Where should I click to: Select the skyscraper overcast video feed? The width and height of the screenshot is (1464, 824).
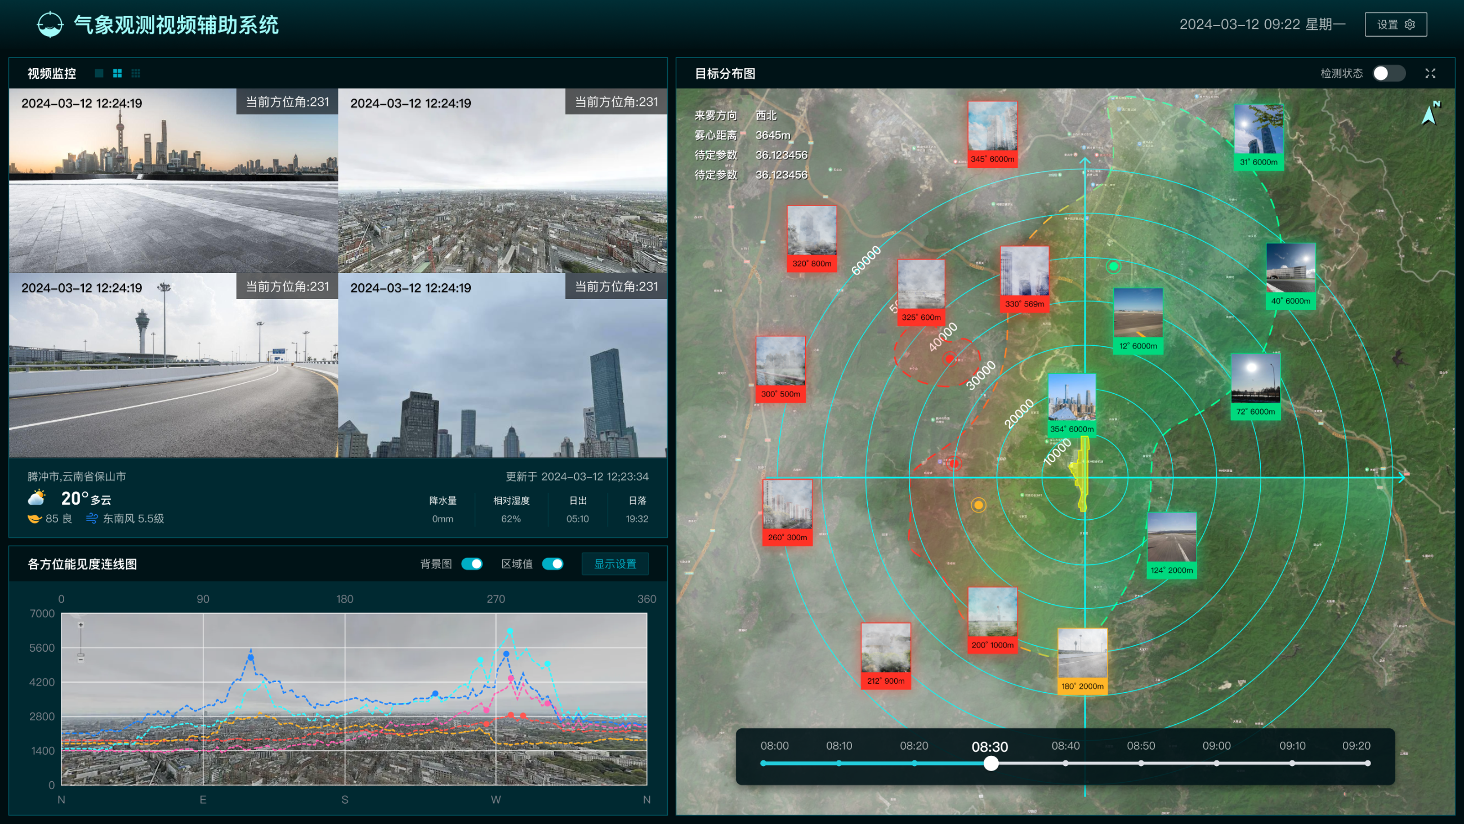pos(502,365)
